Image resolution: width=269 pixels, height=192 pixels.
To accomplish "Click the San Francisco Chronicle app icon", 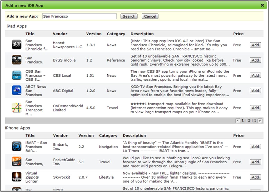I will click(x=17, y=44).
